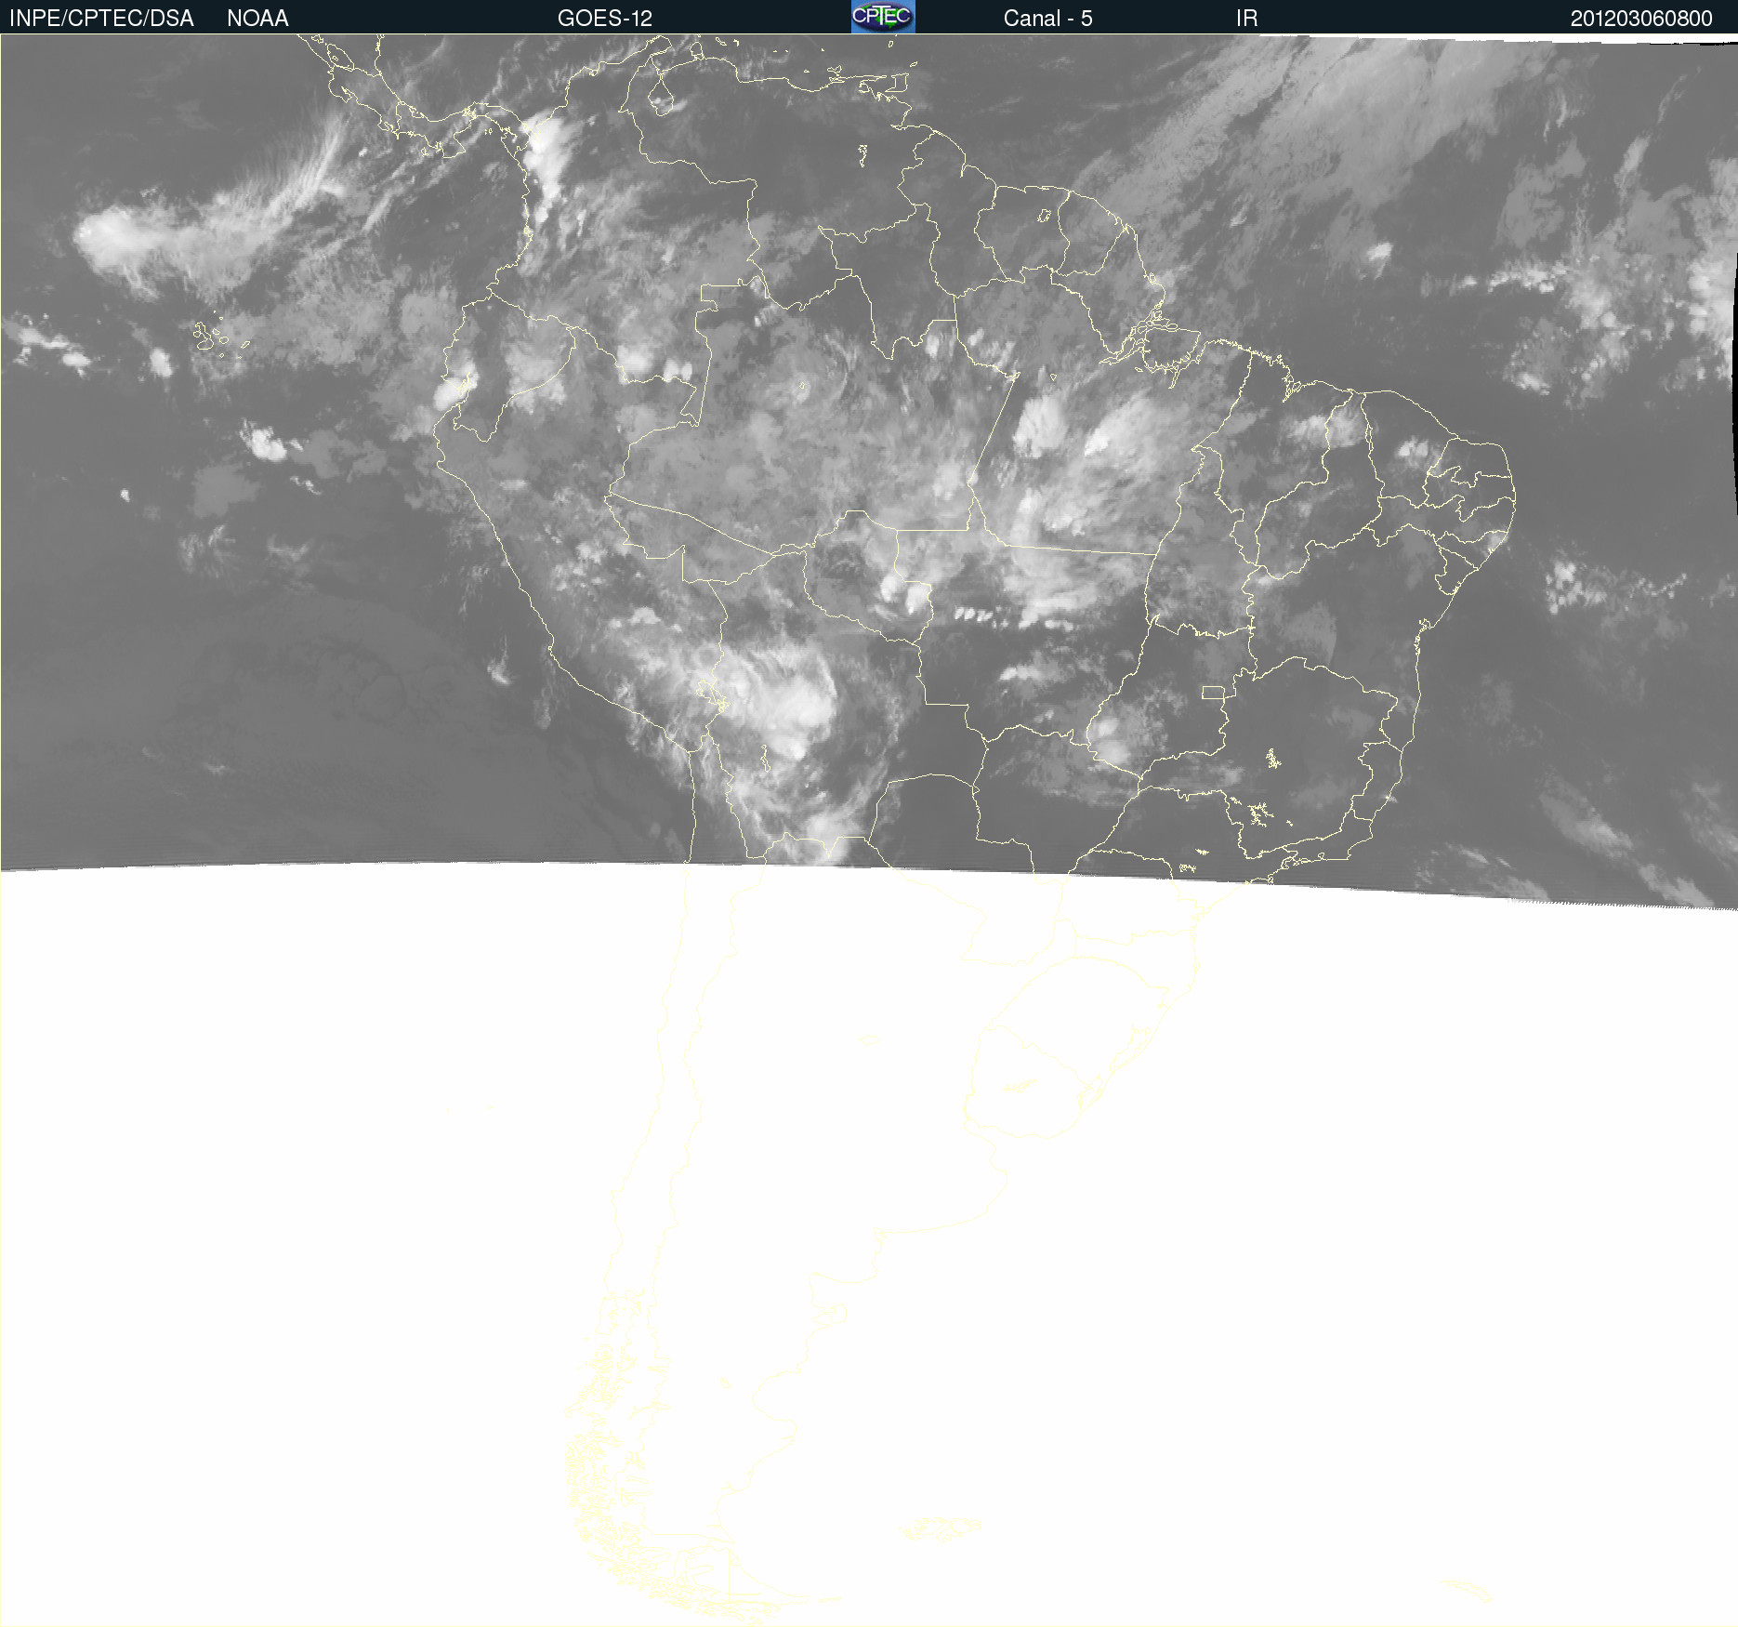
Task: Click the 'Canal - 5' channel label
Action: [1047, 19]
